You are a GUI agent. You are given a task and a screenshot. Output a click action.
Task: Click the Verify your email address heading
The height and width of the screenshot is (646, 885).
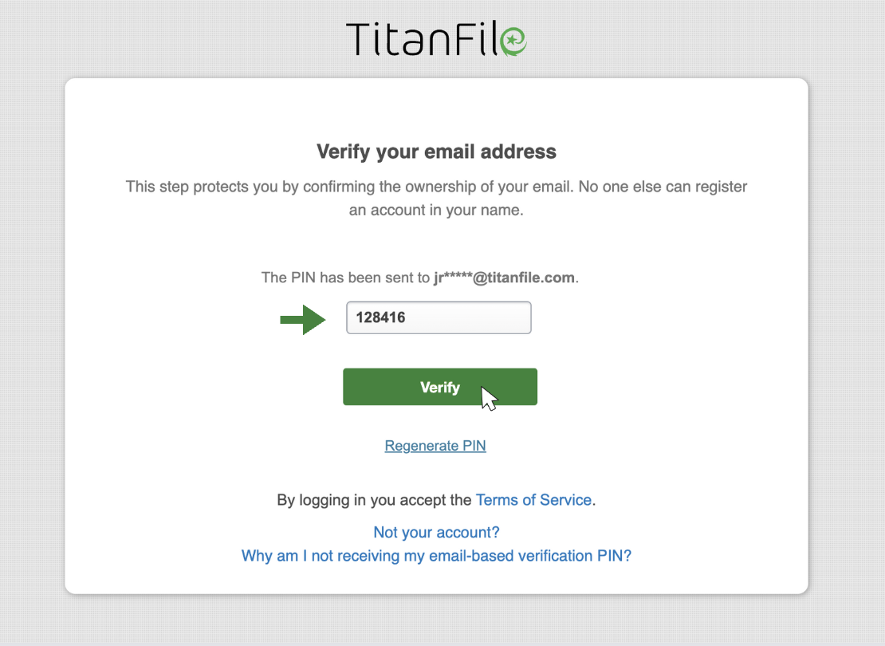click(437, 152)
